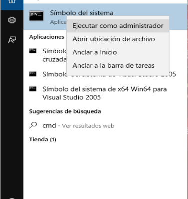This screenshot has width=188, height=199.
Task: Click the console icon beside the 'cruzada' result
Action: pyautogui.click(x=33, y=51)
